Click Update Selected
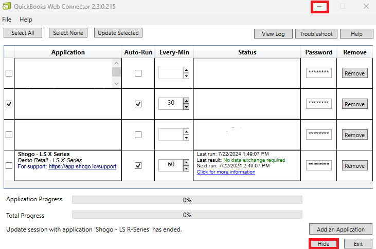Image resolution: width=376 pixels, height=249 pixels. pos(118,33)
